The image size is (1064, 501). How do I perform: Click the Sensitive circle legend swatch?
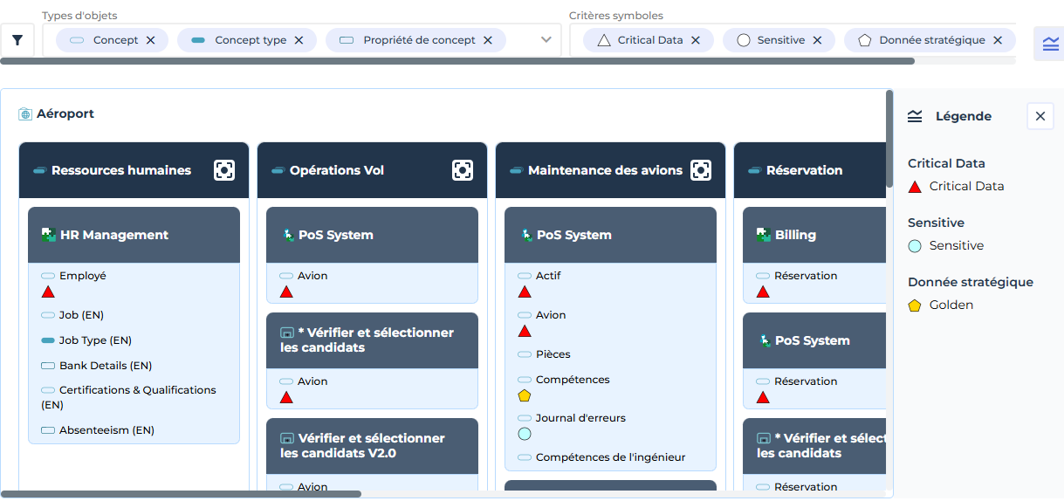click(x=915, y=246)
